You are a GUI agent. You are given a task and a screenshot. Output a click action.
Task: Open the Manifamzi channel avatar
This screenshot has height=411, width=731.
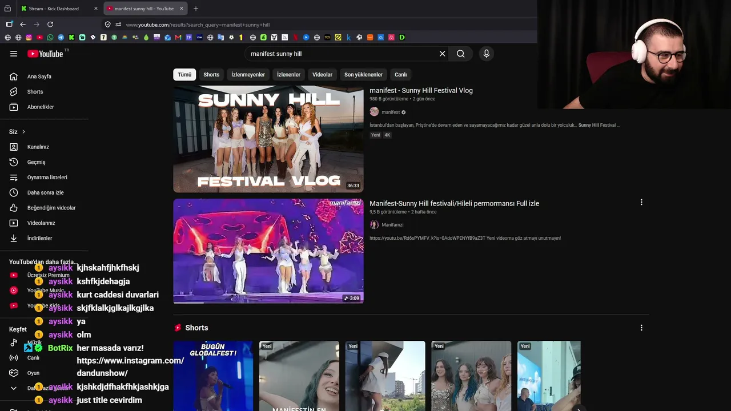click(x=374, y=225)
